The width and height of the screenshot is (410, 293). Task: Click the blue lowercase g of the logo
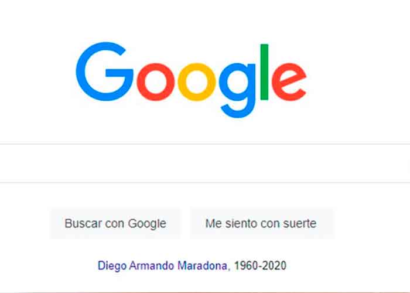point(237,90)
